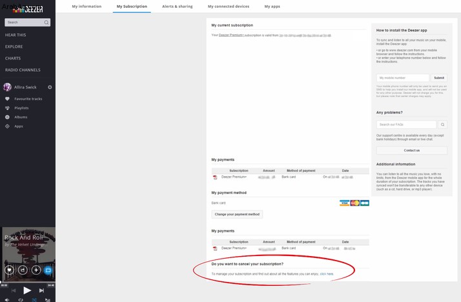Click the FAQ search magnifier button
The width and height of the screenshot is (461, 302).
442,125
